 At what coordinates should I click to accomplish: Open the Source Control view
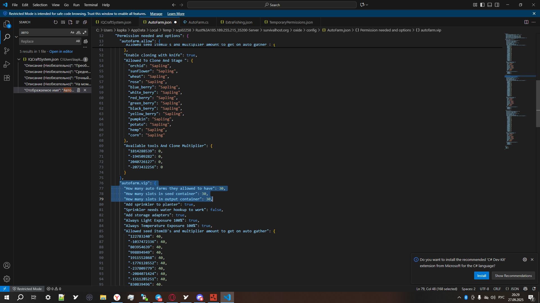point(7,51)
